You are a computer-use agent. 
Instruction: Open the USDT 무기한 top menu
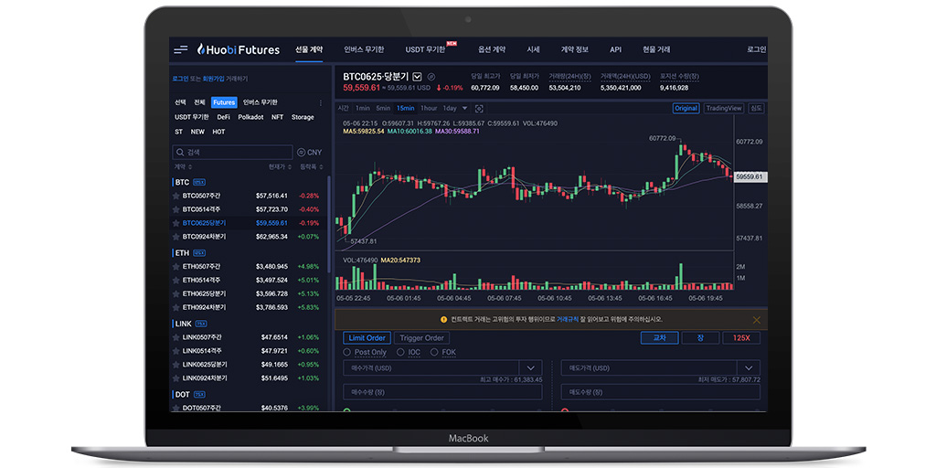(x=425, y=49)
